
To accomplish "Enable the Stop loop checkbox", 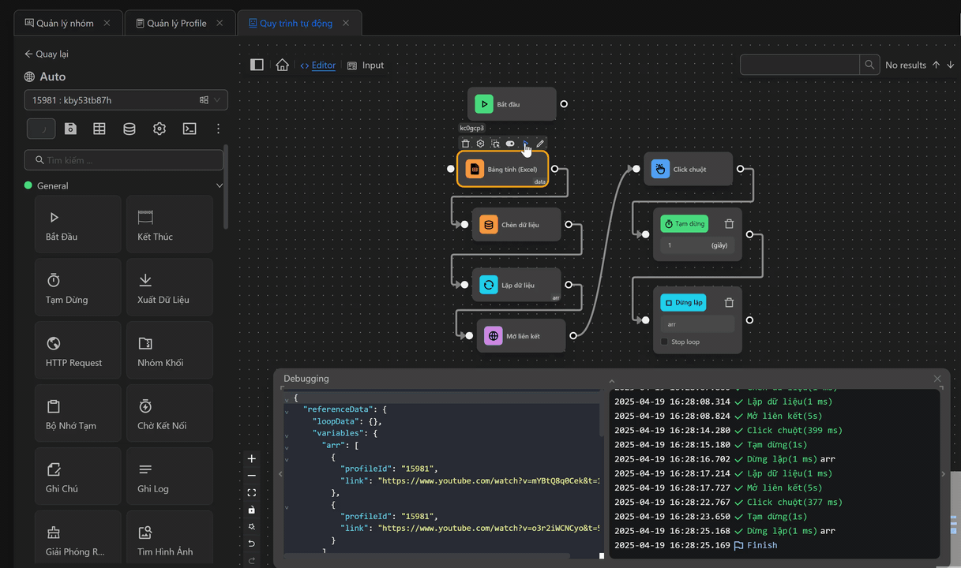I will click(x=664, y=342).
